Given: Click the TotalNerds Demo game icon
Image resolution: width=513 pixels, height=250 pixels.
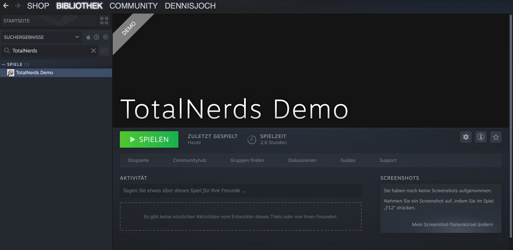Looking at the screenshot, I should click(x=11, y=73).
